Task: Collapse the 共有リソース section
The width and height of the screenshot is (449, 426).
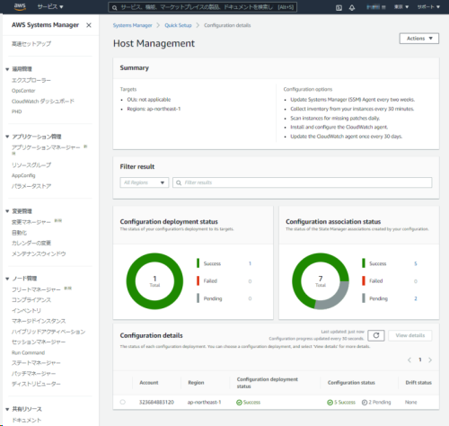Action: point(7,409)
